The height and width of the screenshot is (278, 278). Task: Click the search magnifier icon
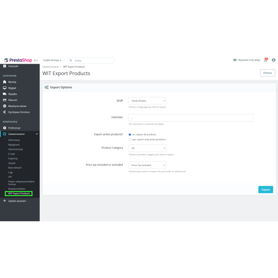point(71,61)
